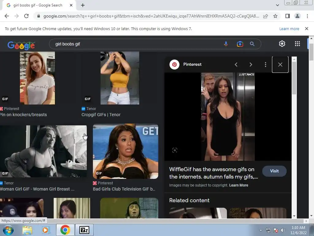Start voice search with microphone icon

(226, 44)
